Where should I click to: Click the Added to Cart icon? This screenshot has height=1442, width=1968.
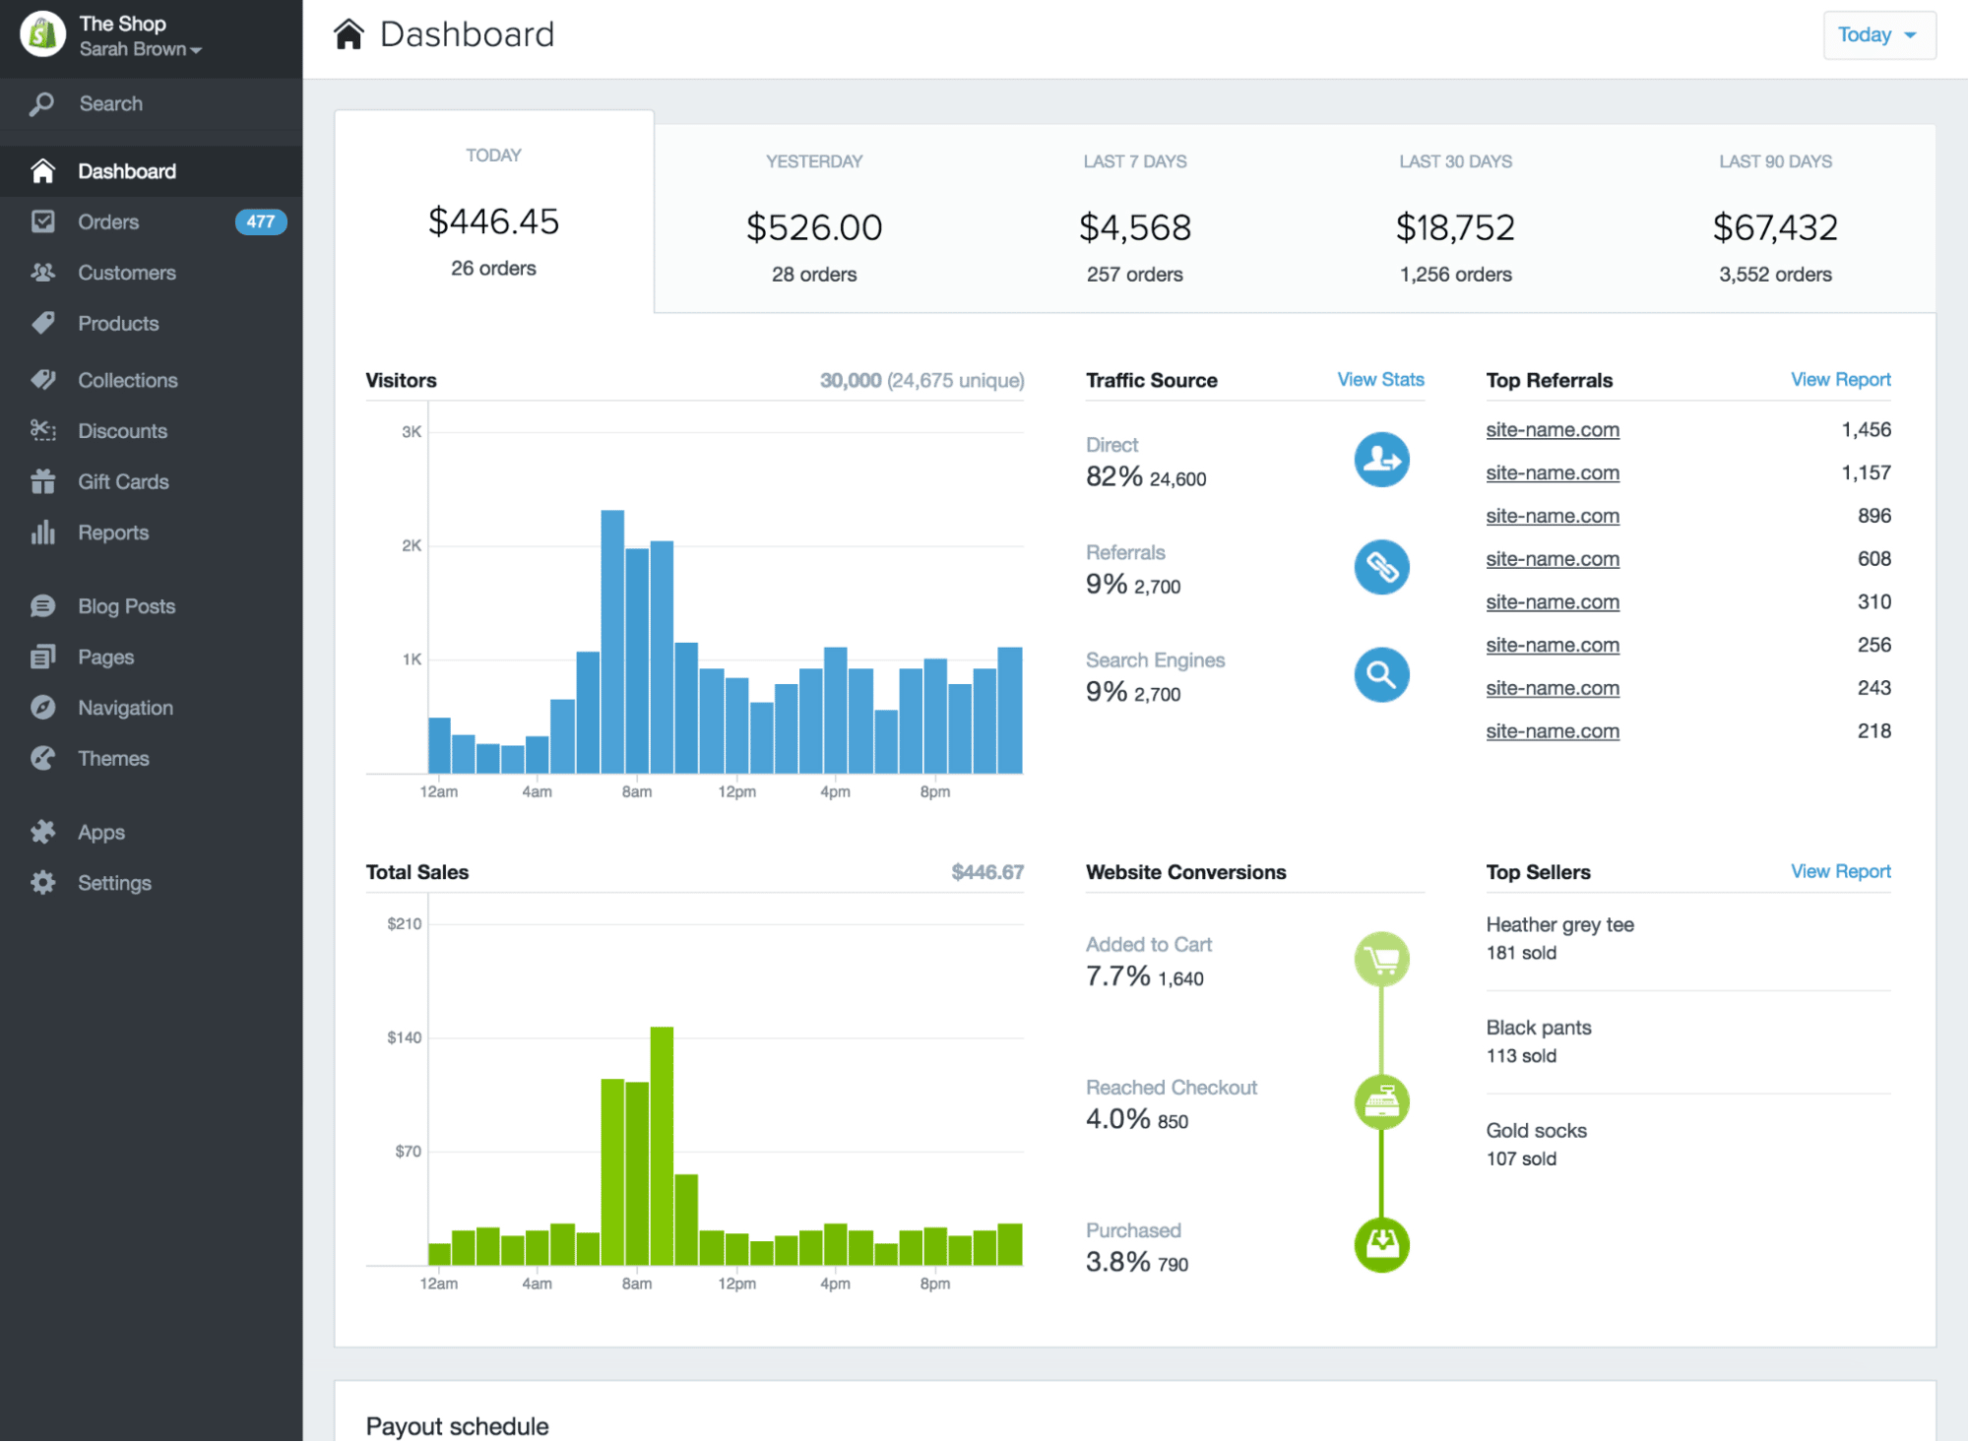click(x=1381, y=959)
